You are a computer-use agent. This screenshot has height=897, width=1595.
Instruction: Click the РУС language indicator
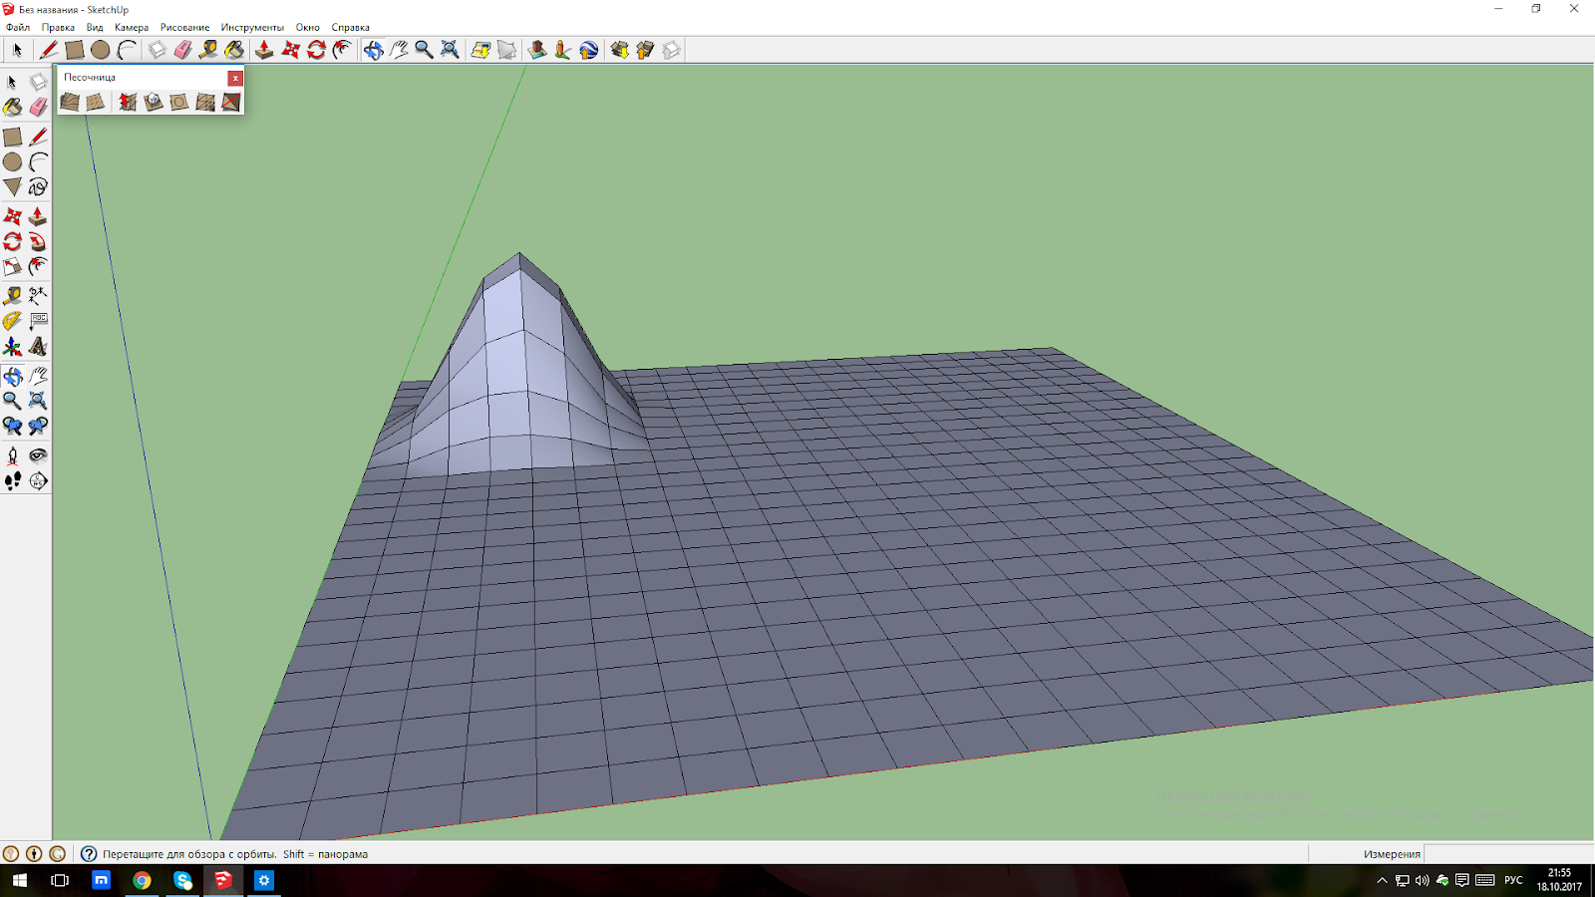[x=1513, y=880]
